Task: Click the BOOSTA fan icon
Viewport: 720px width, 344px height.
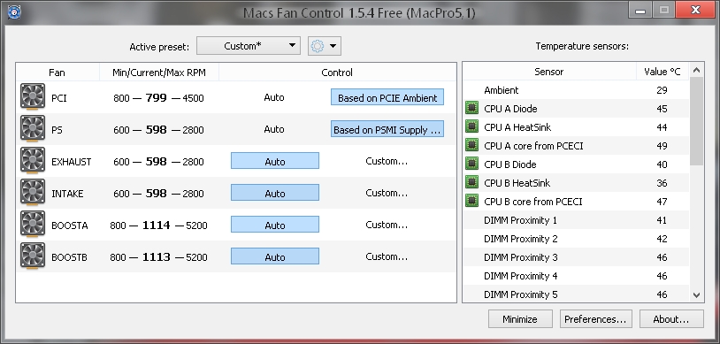Action: tap(33, 224)
